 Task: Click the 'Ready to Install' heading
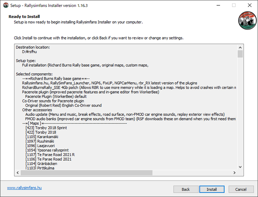[x=24, y=16]
